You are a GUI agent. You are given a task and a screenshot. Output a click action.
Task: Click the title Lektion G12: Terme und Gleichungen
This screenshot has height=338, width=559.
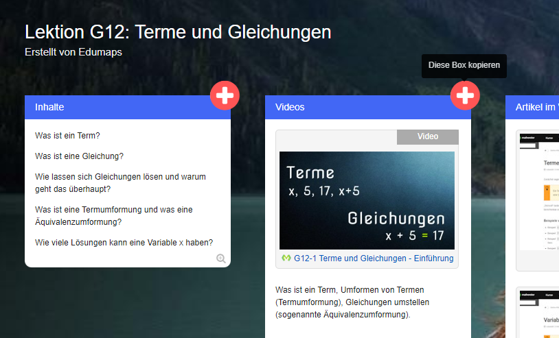pos(178,32)
